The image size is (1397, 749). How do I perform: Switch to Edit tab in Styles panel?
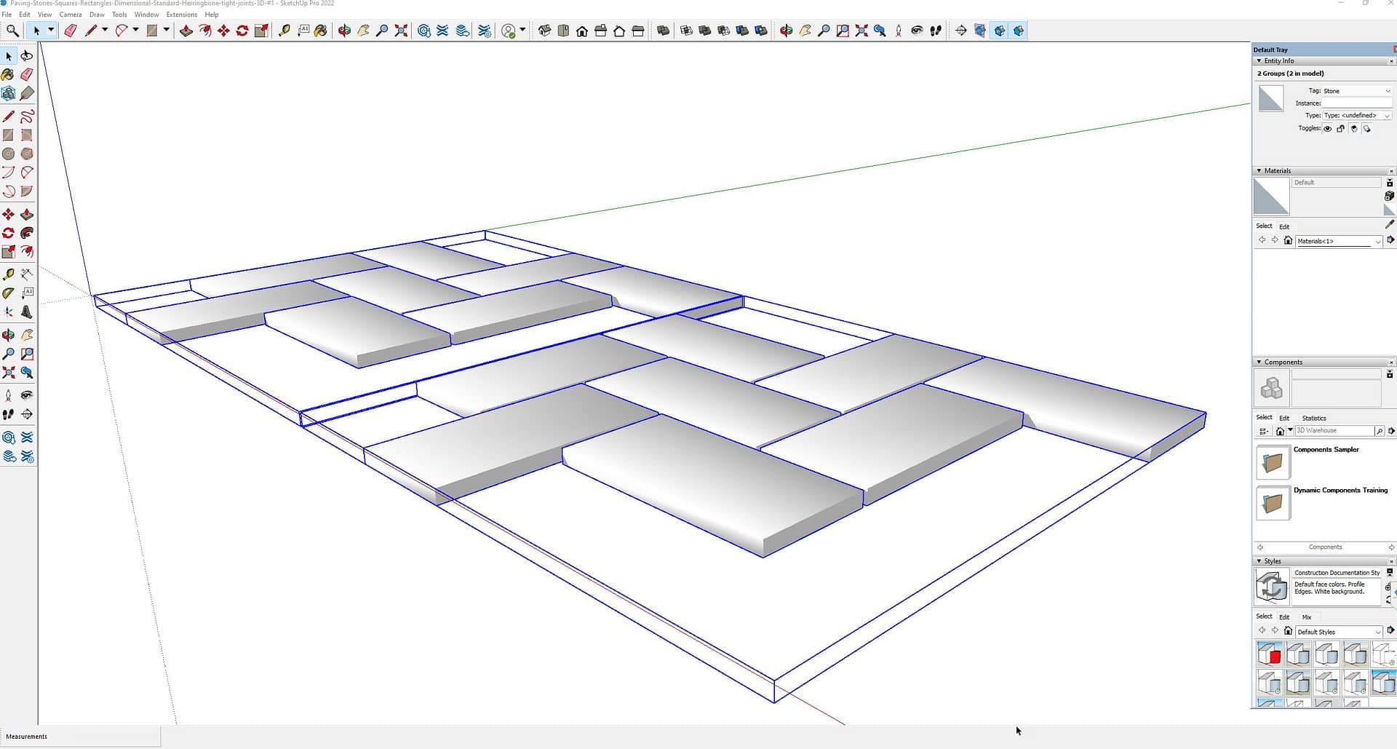(1284, 617)
